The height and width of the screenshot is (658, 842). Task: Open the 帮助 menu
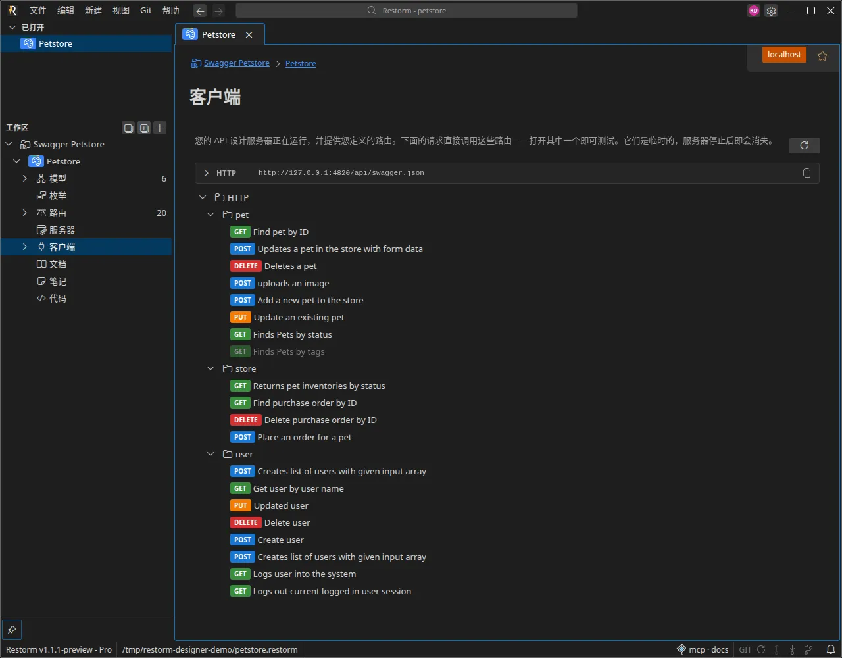tap(171, 11)
